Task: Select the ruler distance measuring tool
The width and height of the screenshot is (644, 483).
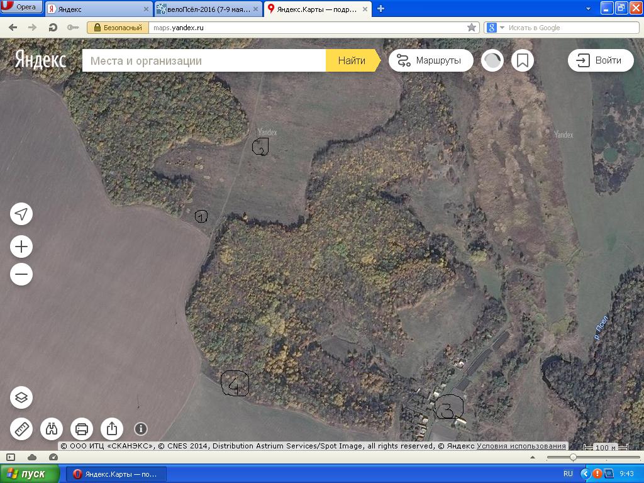Action: [x=21, y=429]
